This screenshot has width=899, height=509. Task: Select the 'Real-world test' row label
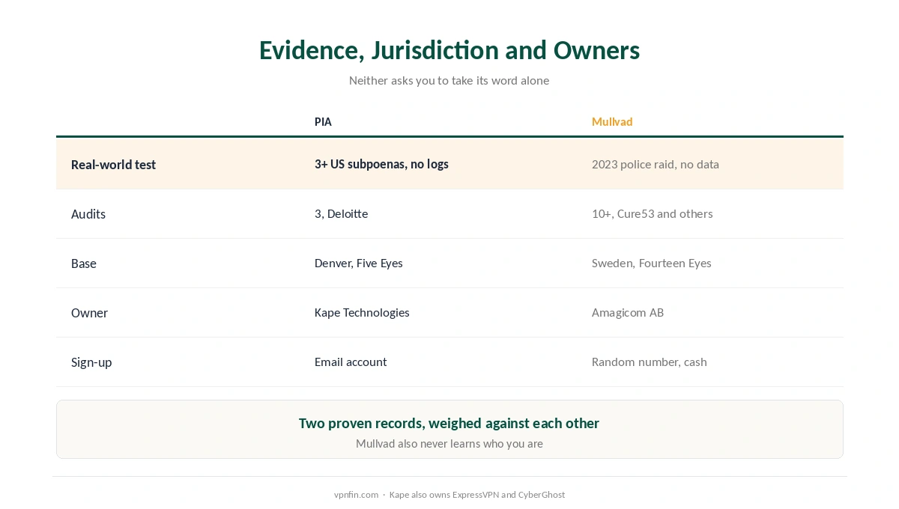pyautogui.click(x=113, y=165)
